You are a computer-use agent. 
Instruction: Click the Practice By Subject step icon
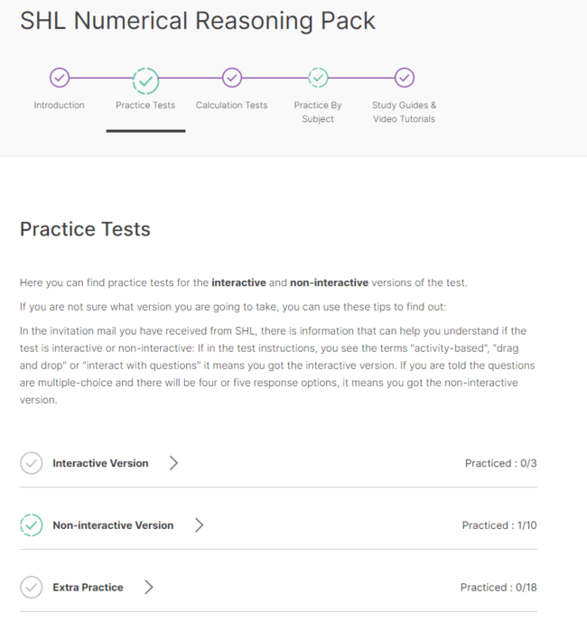coord(318,78)
